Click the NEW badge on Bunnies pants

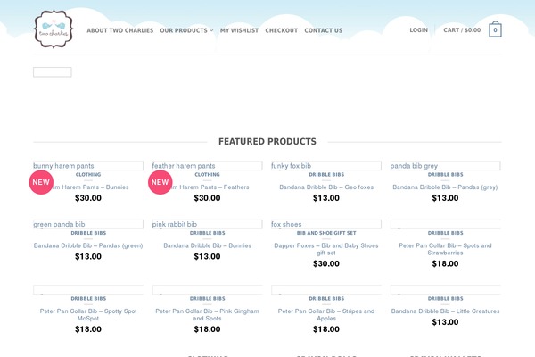coord(41,182)
